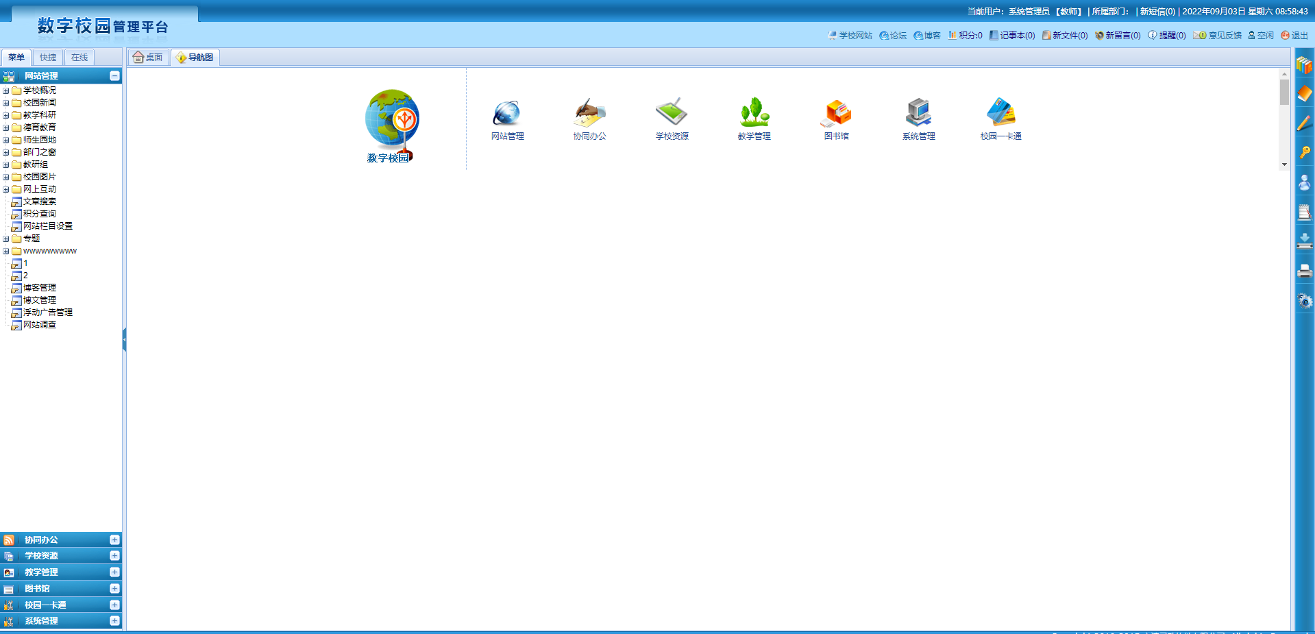
Task: Click the printer icon in right sidebar
Action: click(x=1304, y=271)
